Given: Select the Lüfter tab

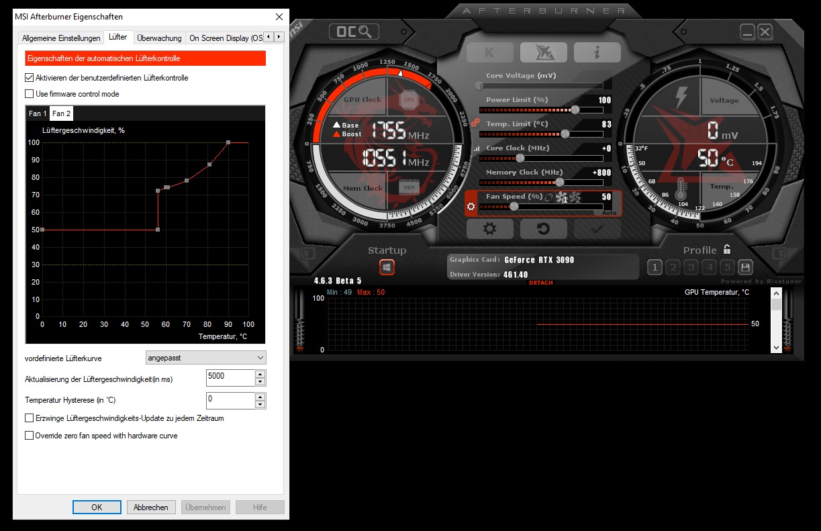Looking at the screenshot, I should 118,37.
